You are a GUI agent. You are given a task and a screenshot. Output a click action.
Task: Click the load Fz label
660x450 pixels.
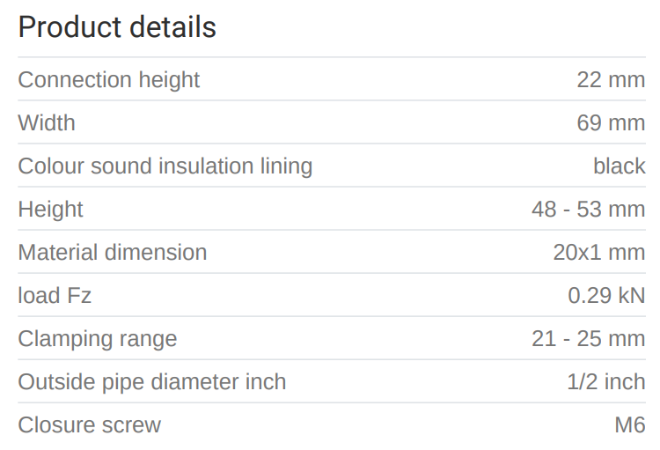55,295
